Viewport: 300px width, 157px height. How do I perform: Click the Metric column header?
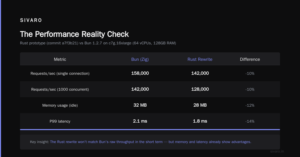pos(60,59)
